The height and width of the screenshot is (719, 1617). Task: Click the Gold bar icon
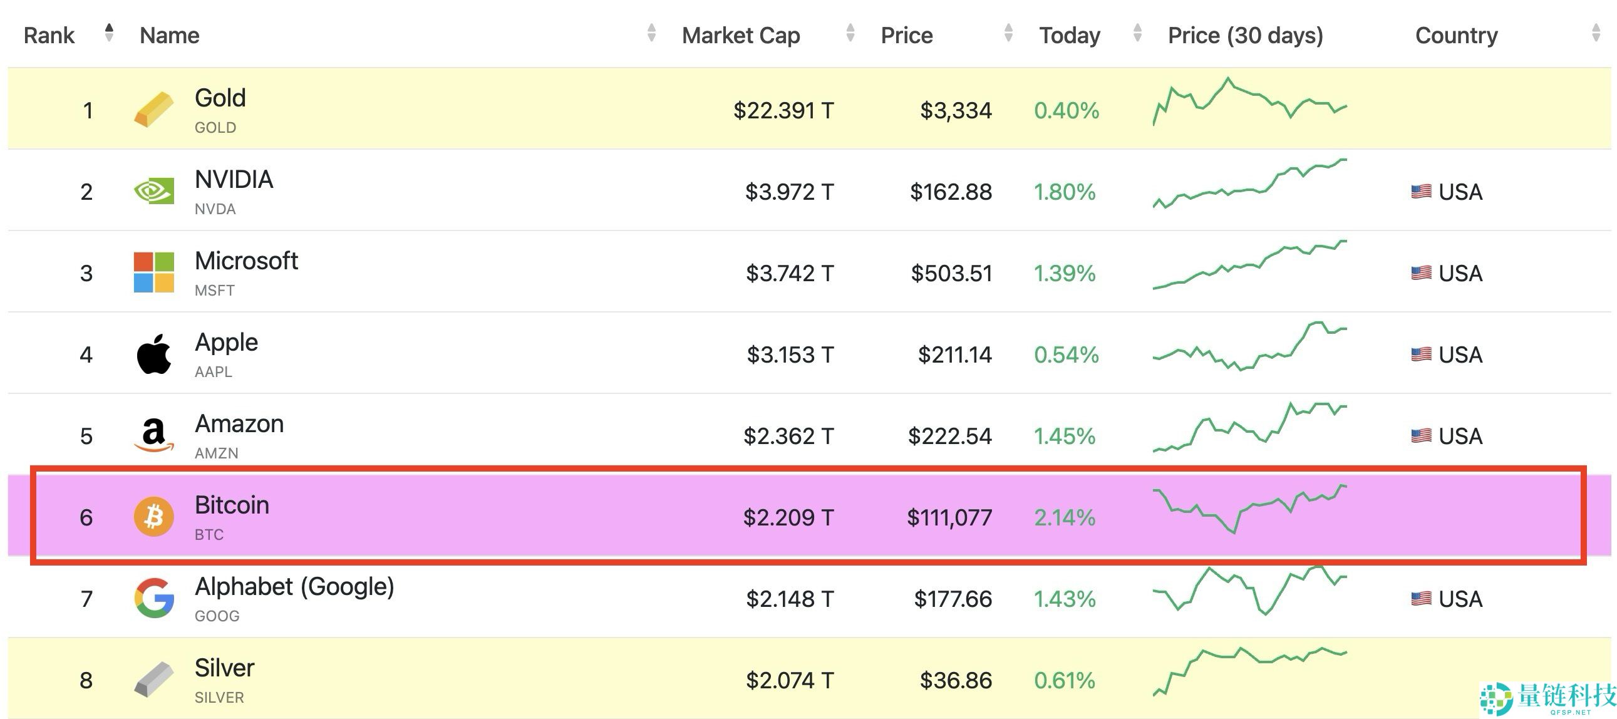(154, 110)
